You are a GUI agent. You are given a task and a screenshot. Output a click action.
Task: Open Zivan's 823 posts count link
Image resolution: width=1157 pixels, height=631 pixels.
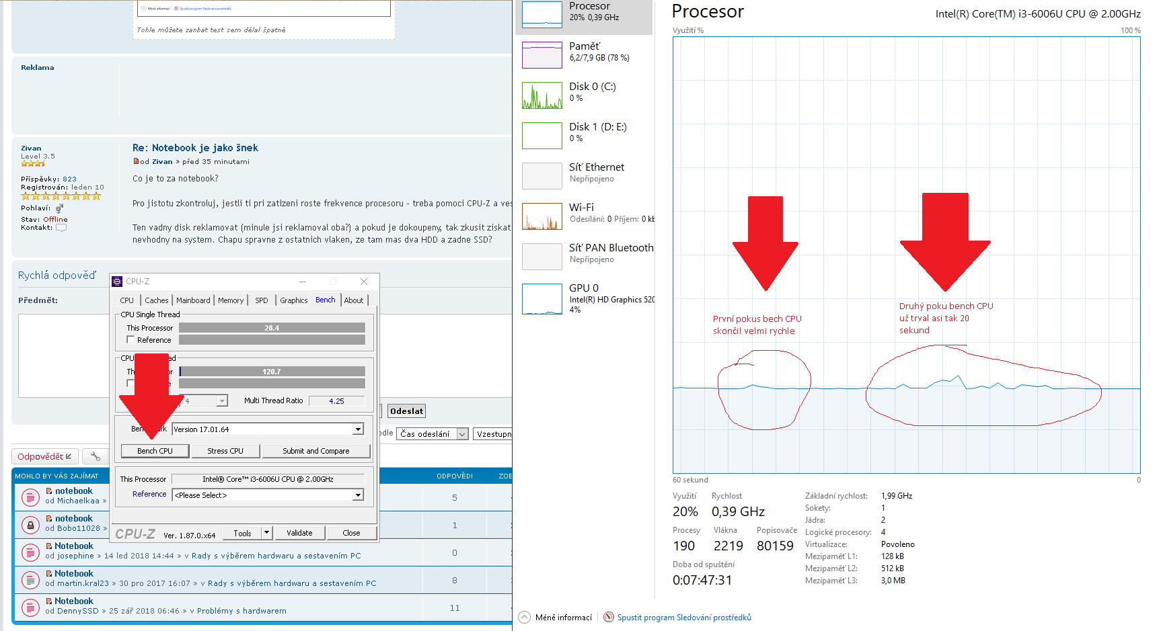coord(70,179)
